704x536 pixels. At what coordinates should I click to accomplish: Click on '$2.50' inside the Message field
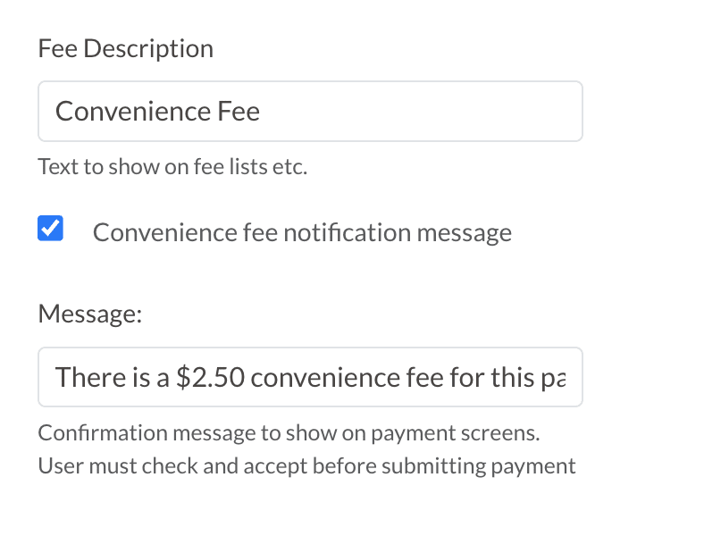(210, 377)
